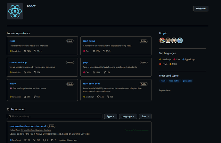
Task: Click fork count 27k on create-react-app
Action: coord(37,72)
